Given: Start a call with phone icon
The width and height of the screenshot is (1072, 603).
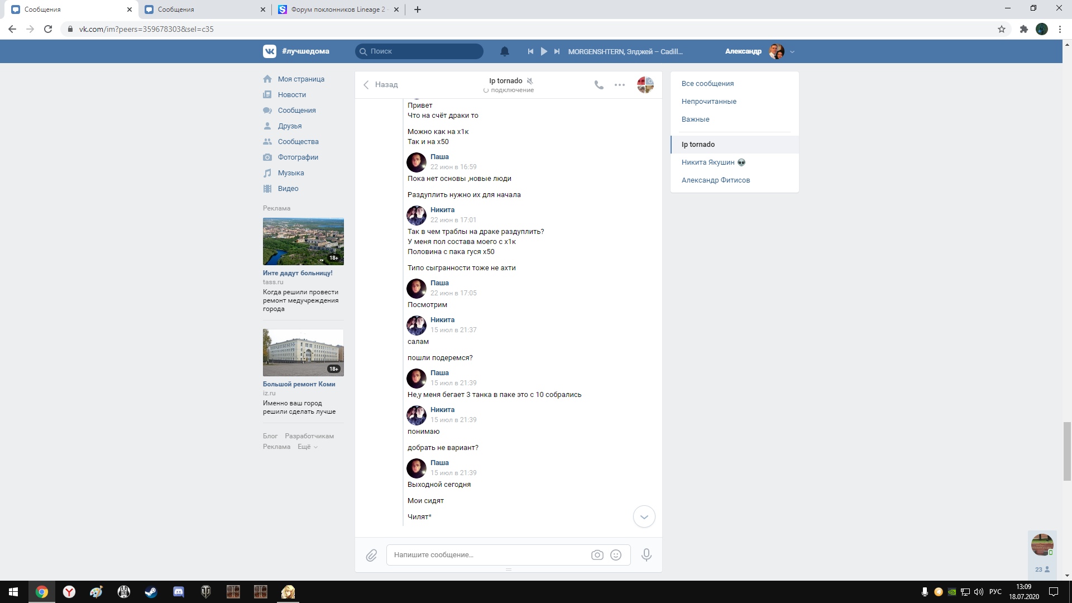Looking at the screenshot, I should (x=599, y=85).
